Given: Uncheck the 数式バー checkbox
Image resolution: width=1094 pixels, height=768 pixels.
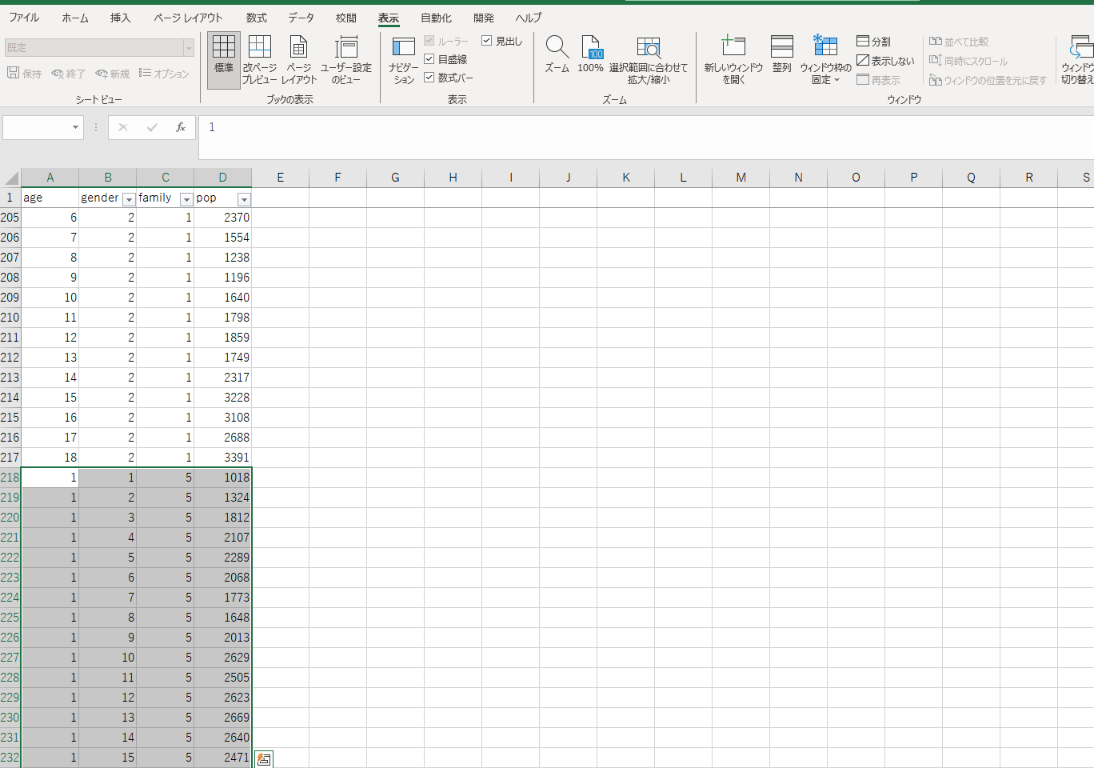Looking at the screenshot, I should [429, 78].
